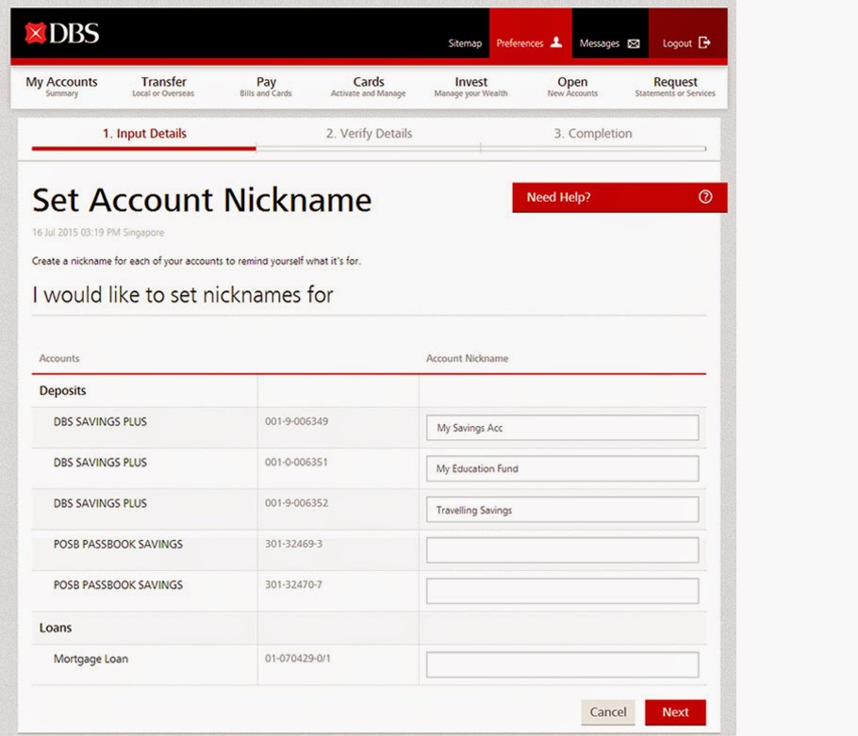Click the Set Account Nickname heading
Image resolution: width=858 pixels, height=736 pixels.
tap(202, 200)
